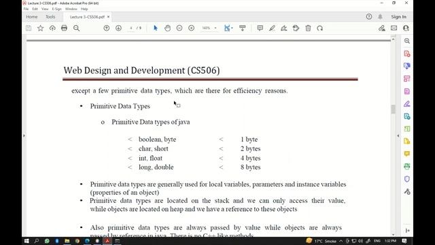Open the Find text magnifier in toolbar
435x245 pixels.
coord(77,28)
